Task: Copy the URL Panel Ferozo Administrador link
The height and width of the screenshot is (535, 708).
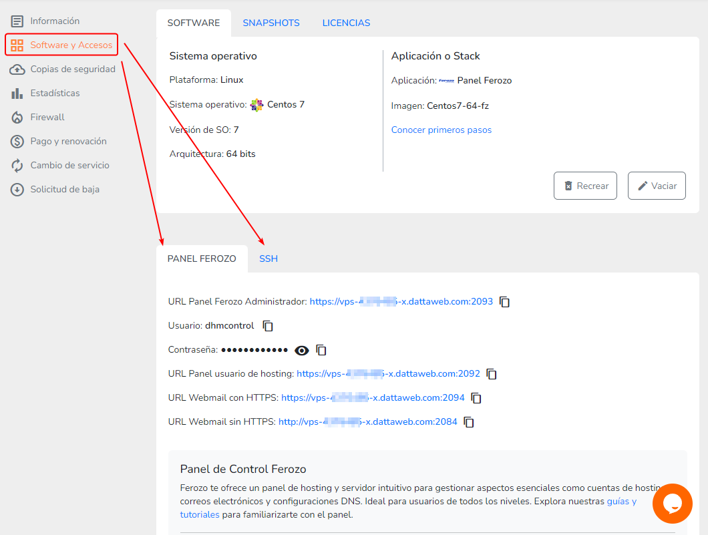Action: tap(504, 302)
